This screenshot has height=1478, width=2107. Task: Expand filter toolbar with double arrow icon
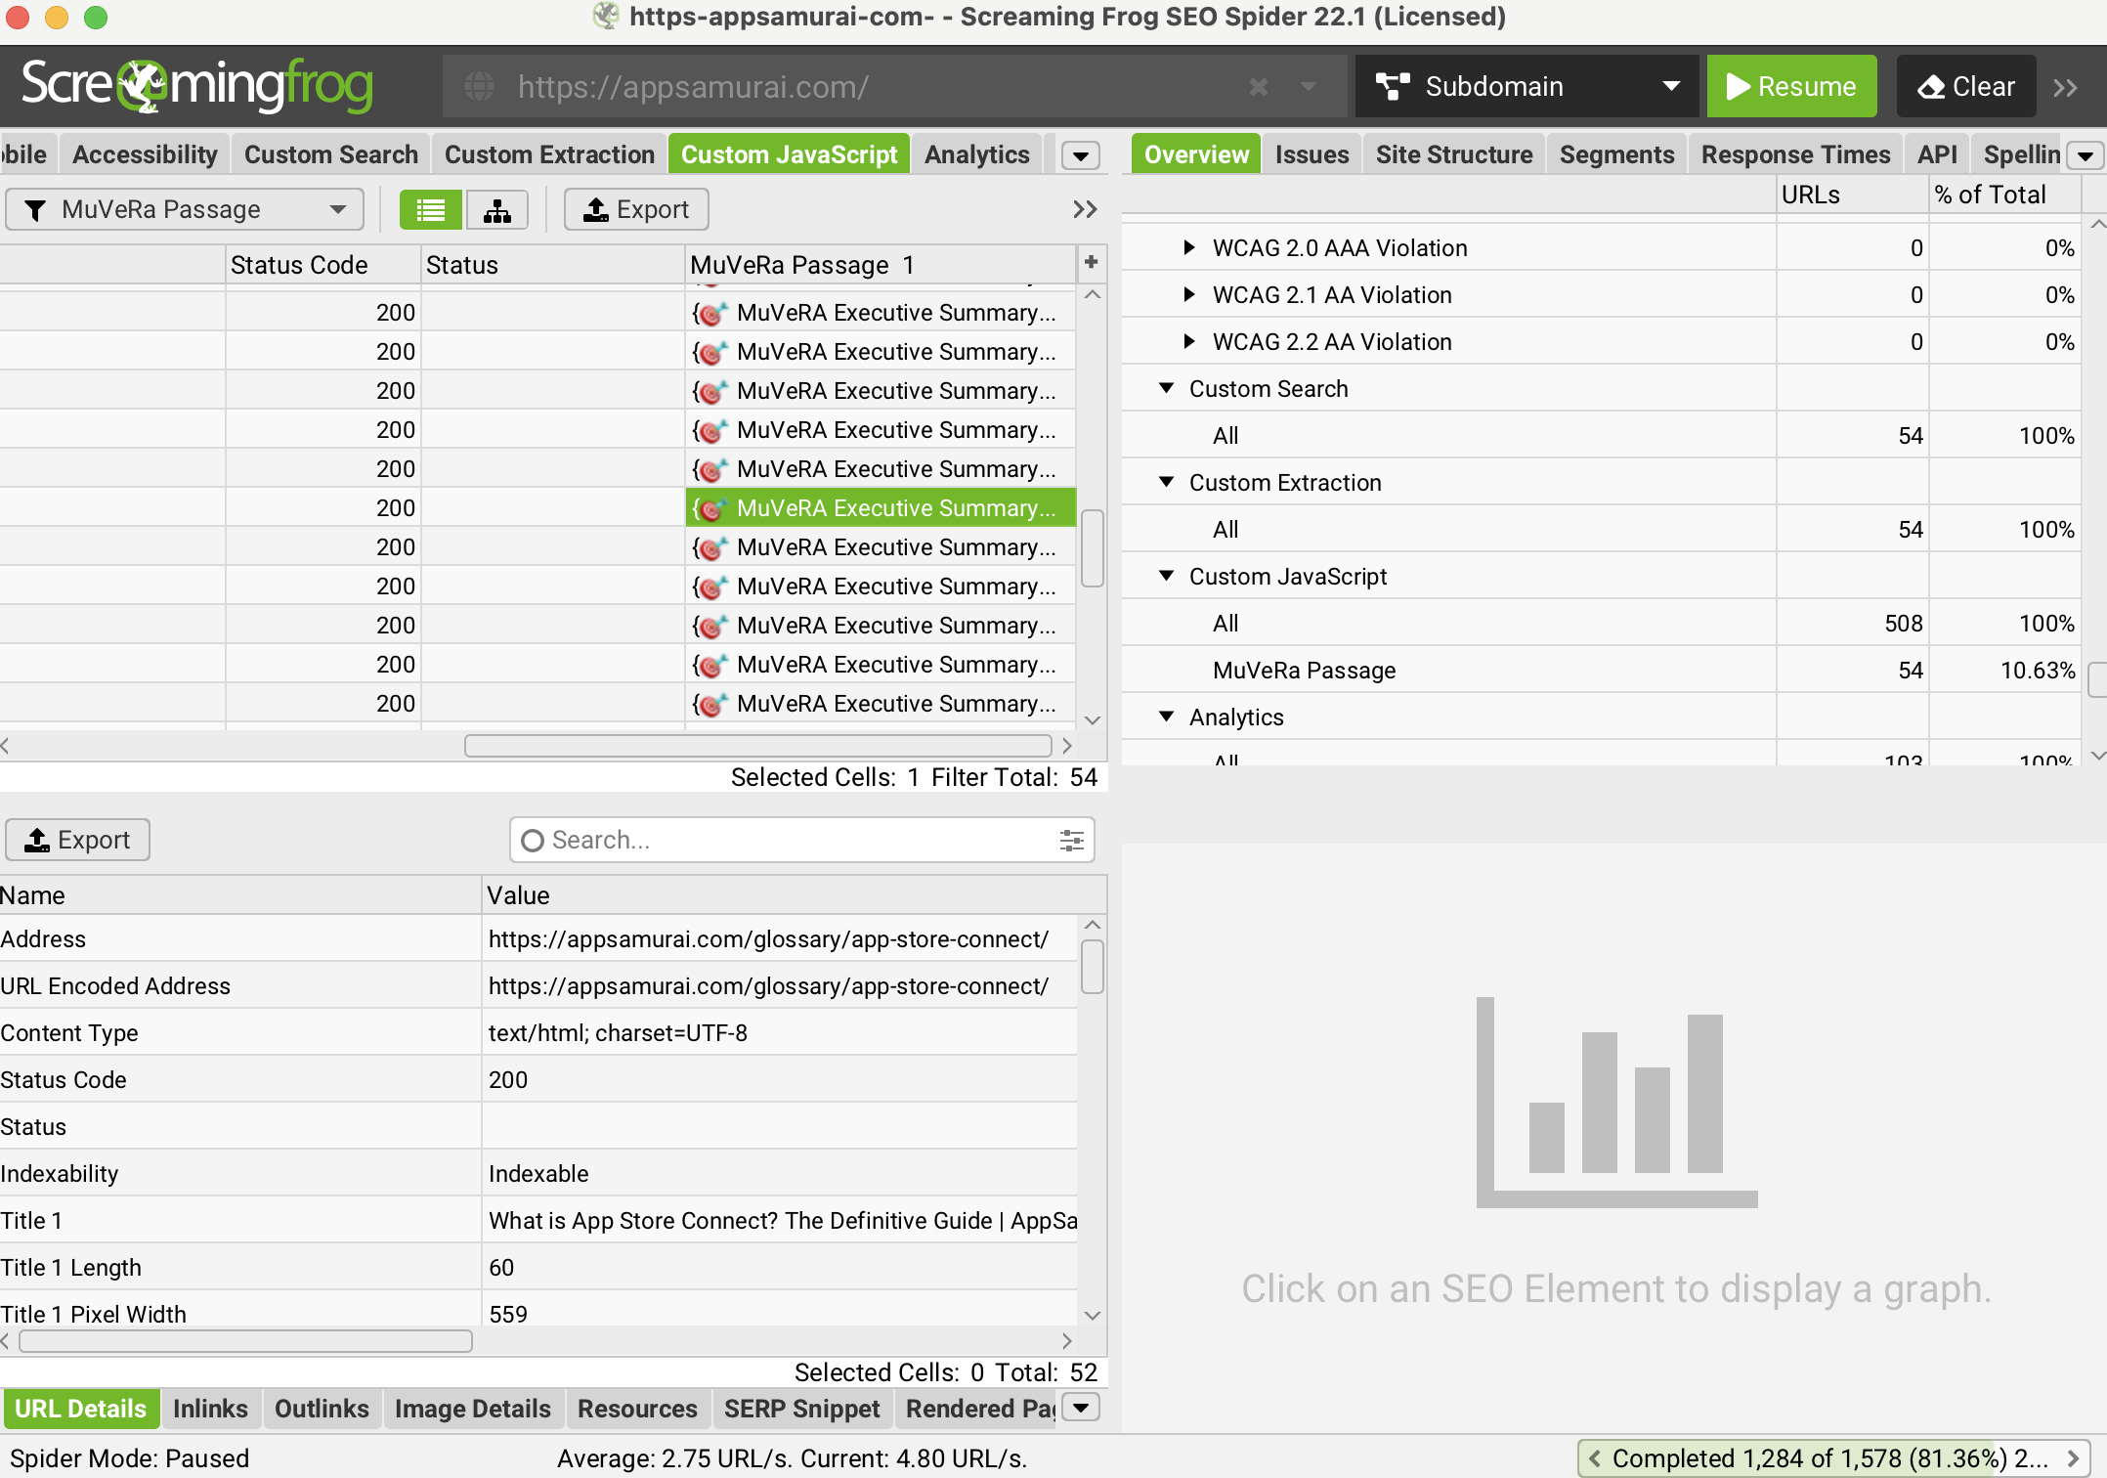(x=1085, y=209)
